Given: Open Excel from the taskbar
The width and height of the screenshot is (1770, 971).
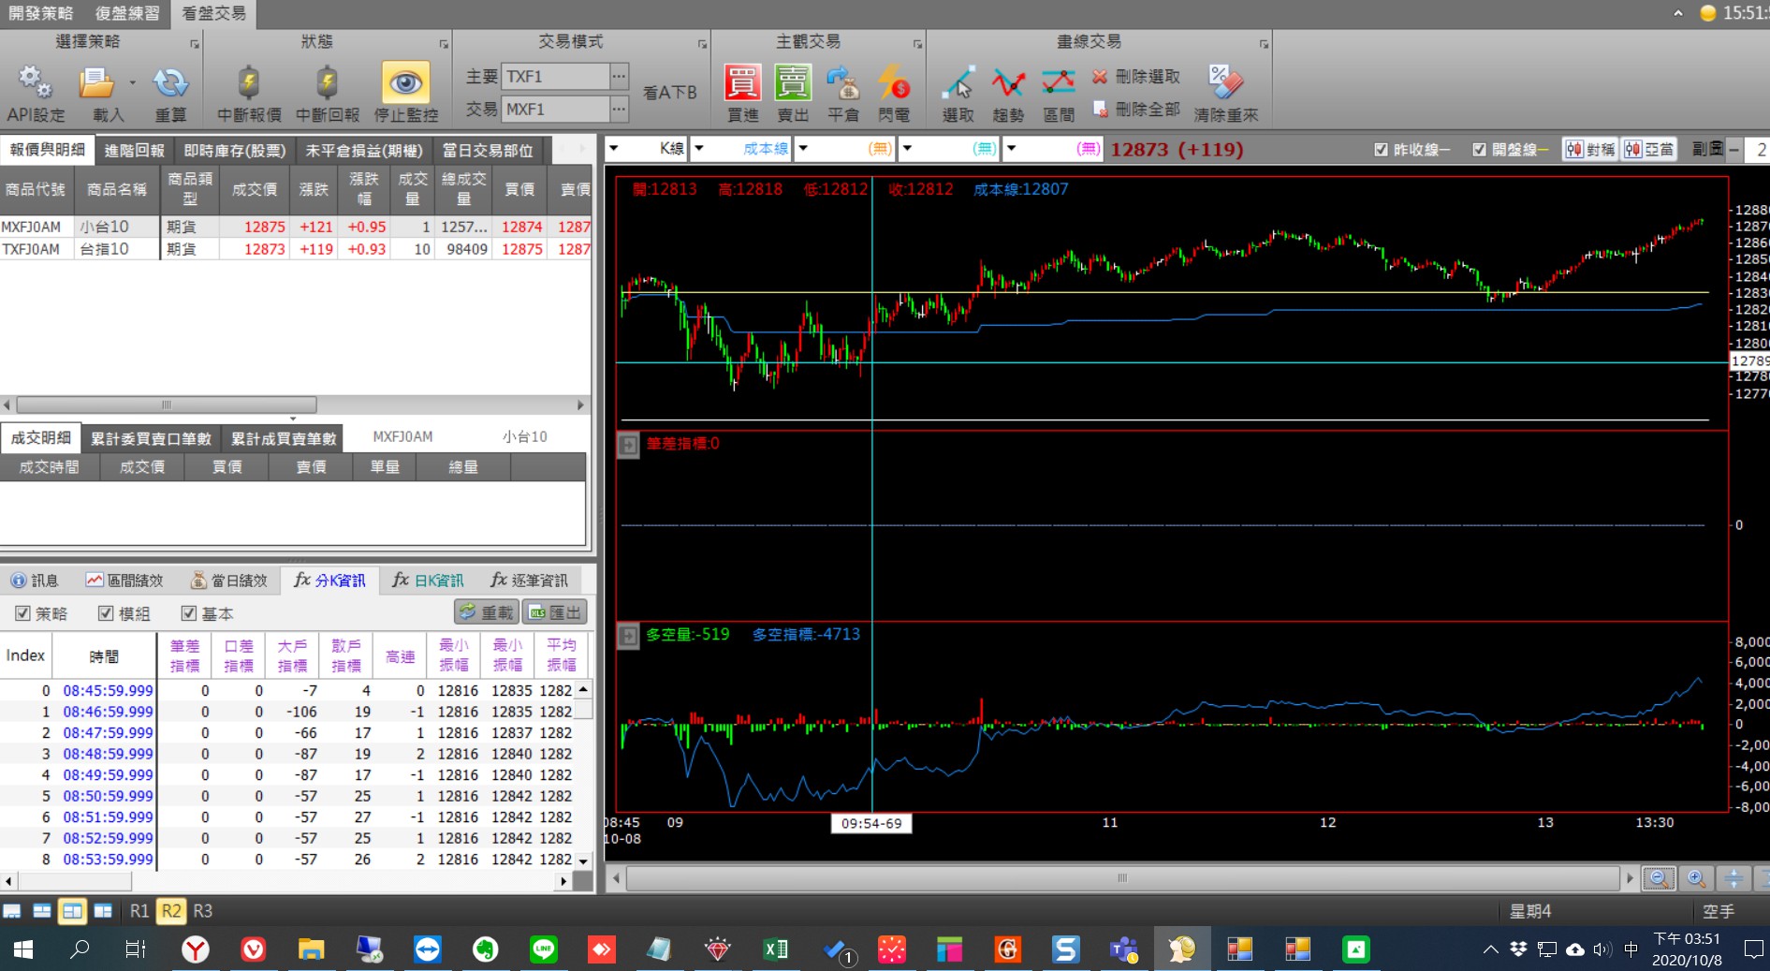Looking at the screenshot, I should (775, 949).
